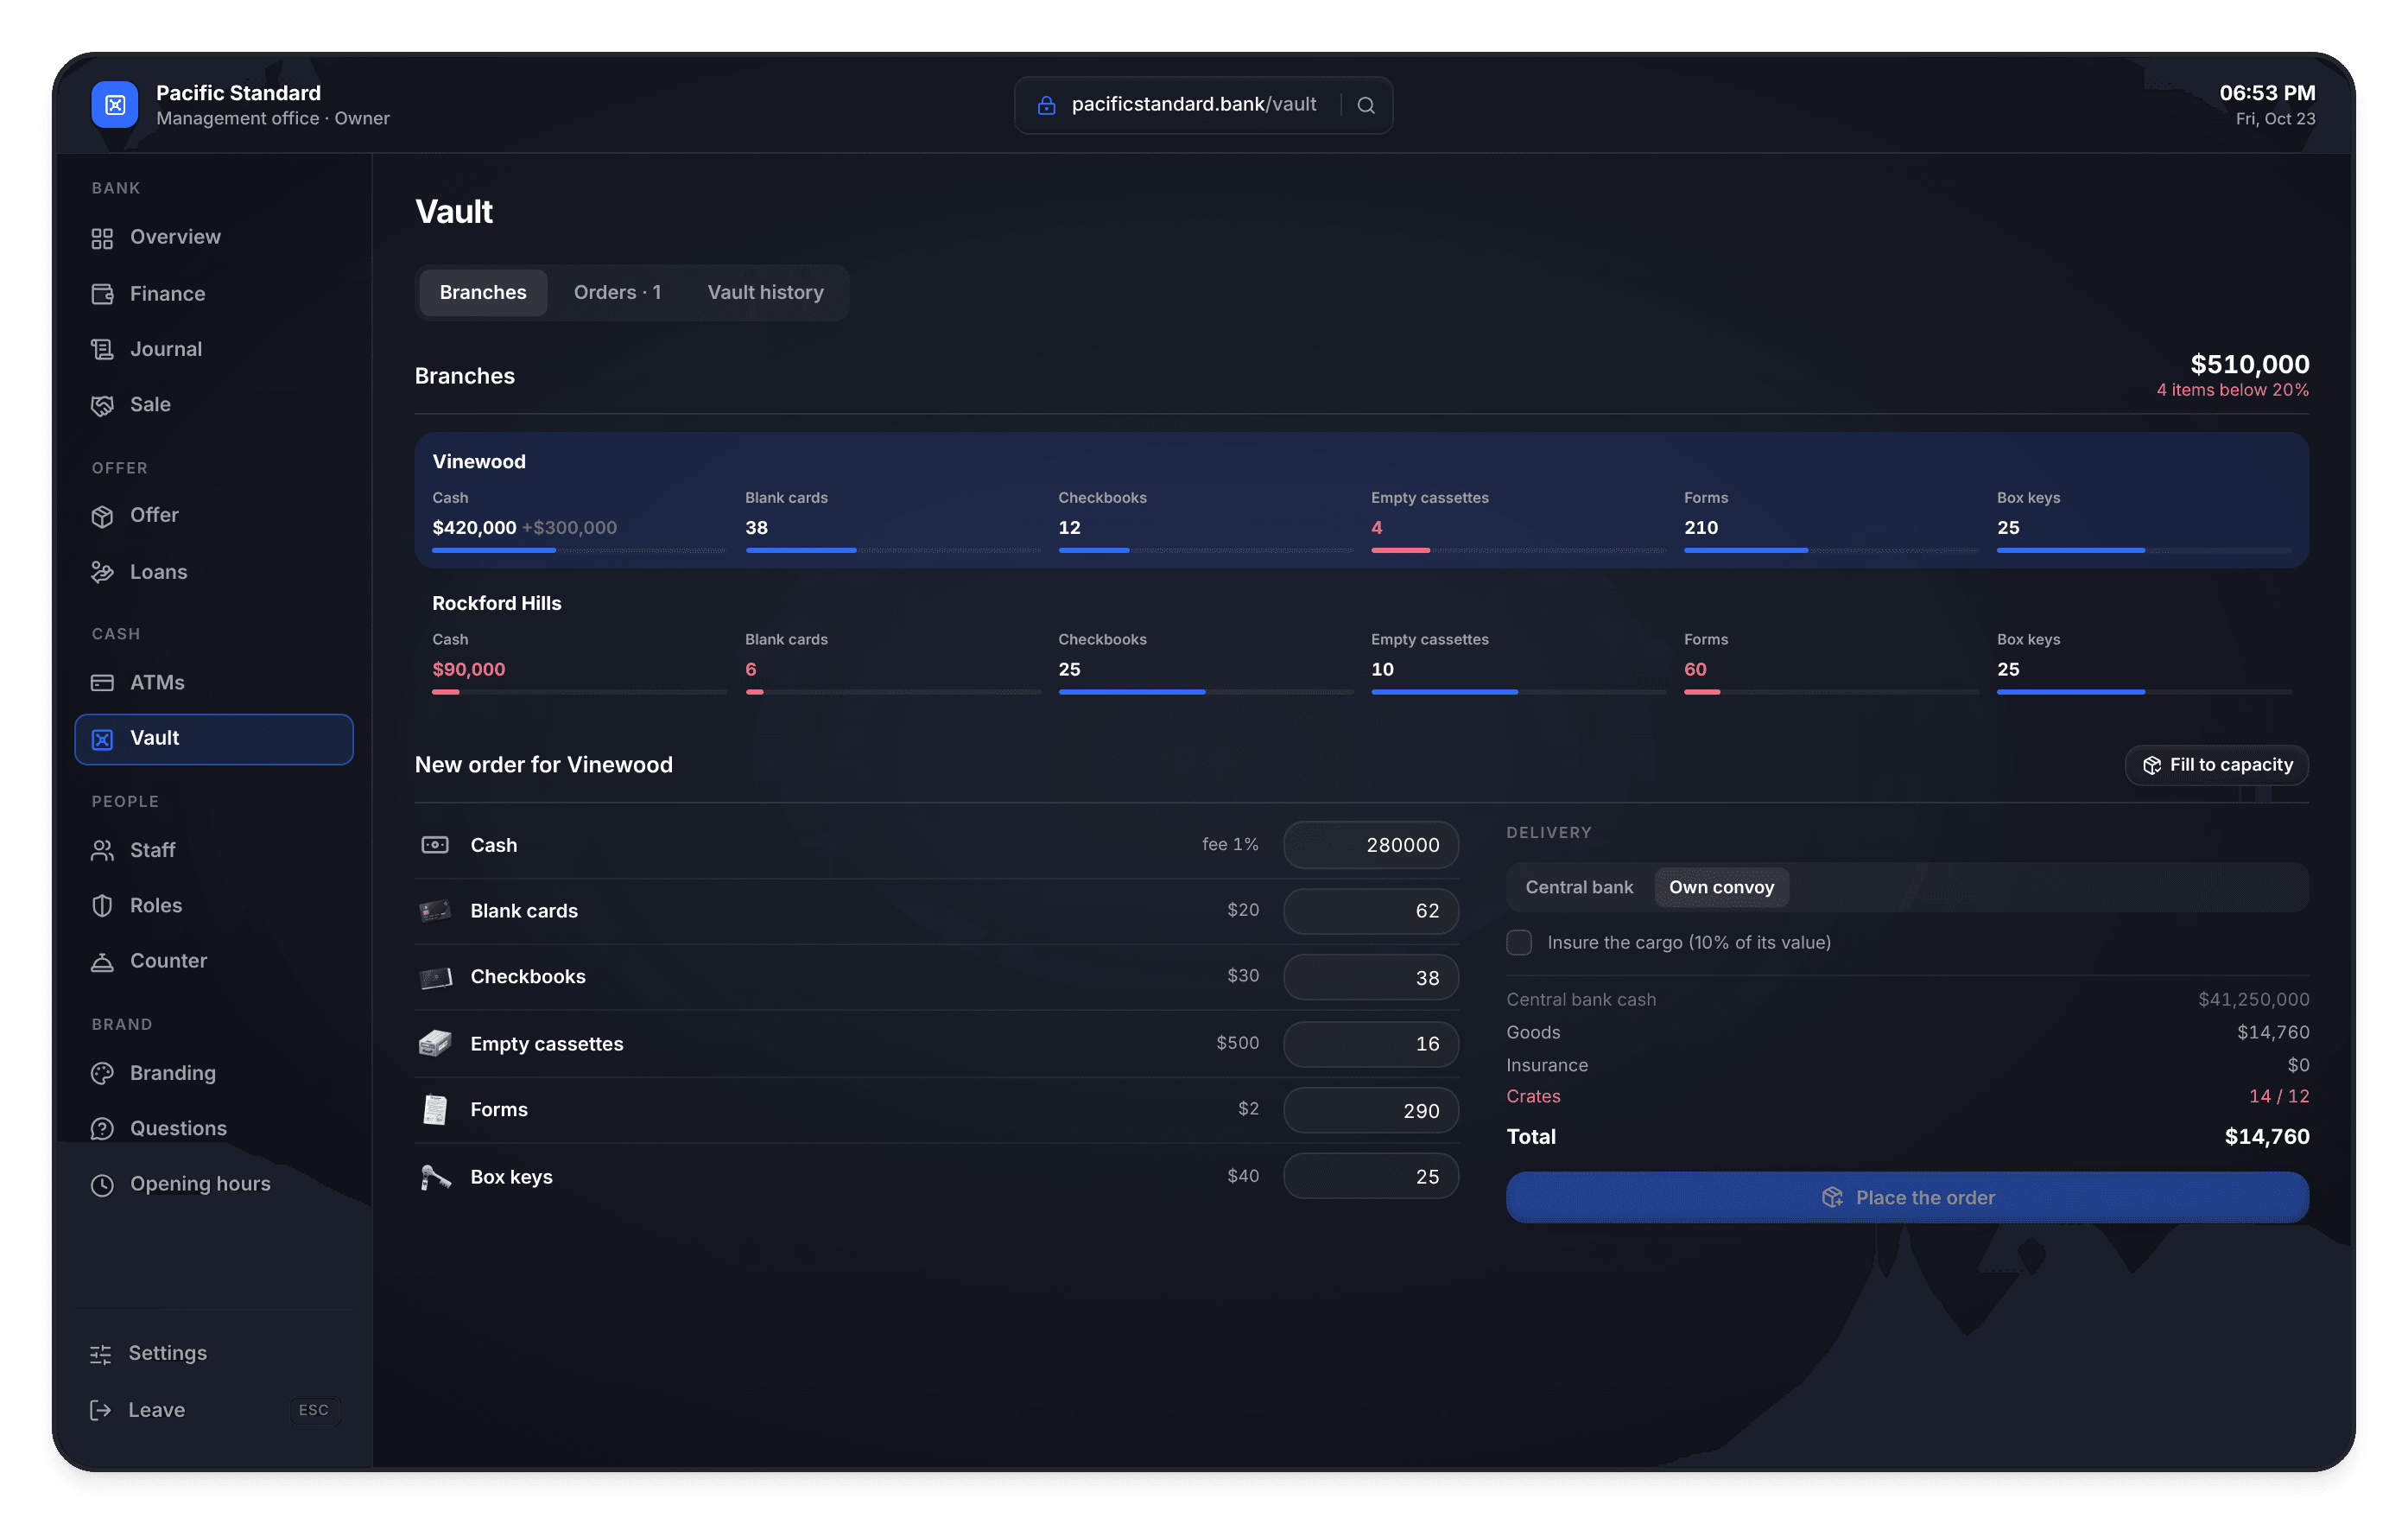
Task: Click Vinewood Cash progress bar
Action: (579, 550)
